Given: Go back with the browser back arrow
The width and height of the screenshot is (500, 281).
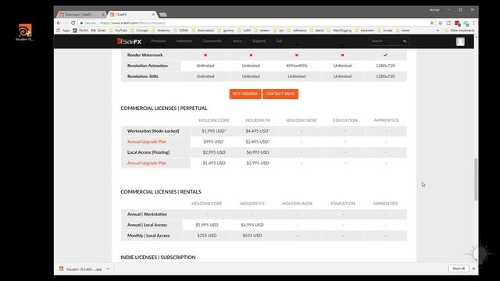Looking at the screenshot, I should pyautogui.click(x=59, y=23).
